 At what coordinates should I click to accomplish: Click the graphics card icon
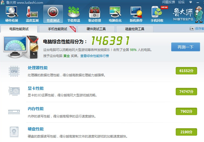(14, 91)
